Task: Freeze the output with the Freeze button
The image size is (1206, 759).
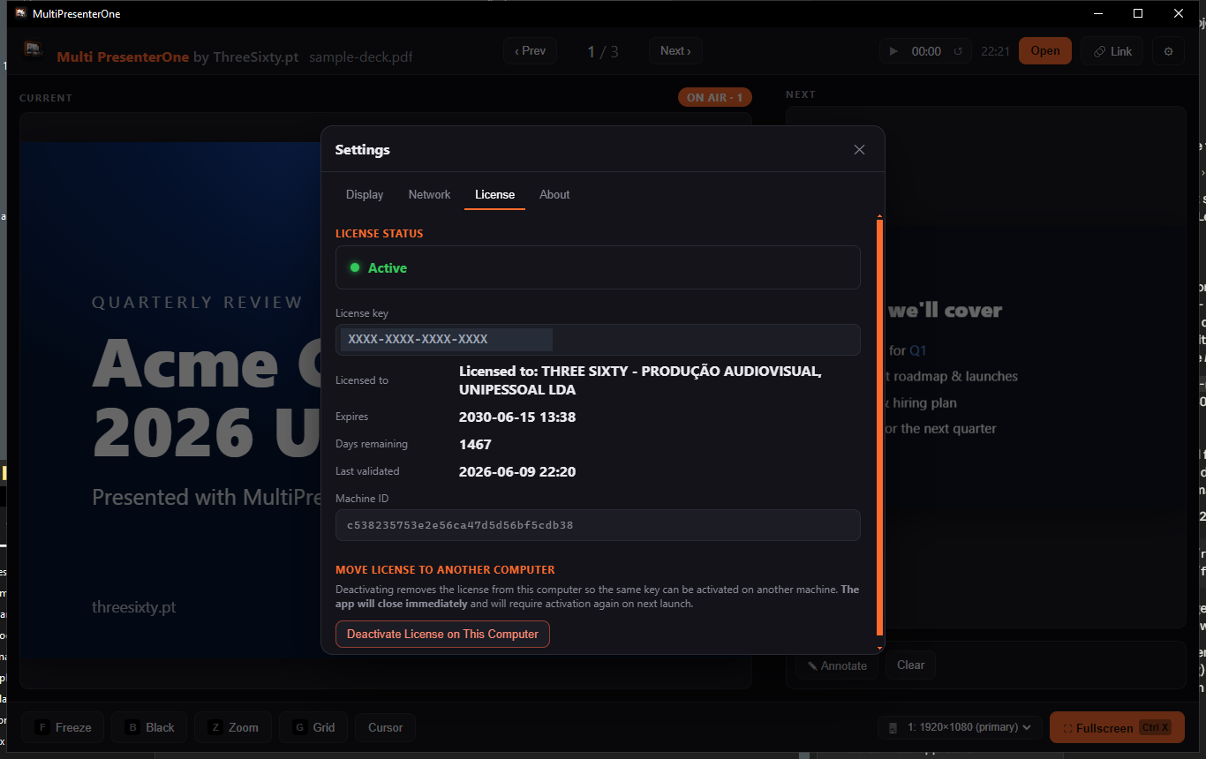Action: pos(63,727)
